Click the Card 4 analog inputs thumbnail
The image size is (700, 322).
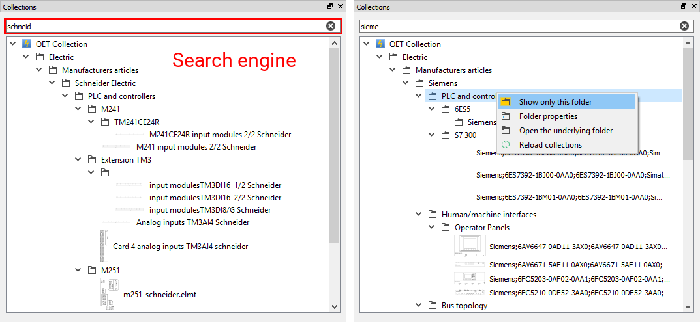pyautogui.click(x=105, y=246)
